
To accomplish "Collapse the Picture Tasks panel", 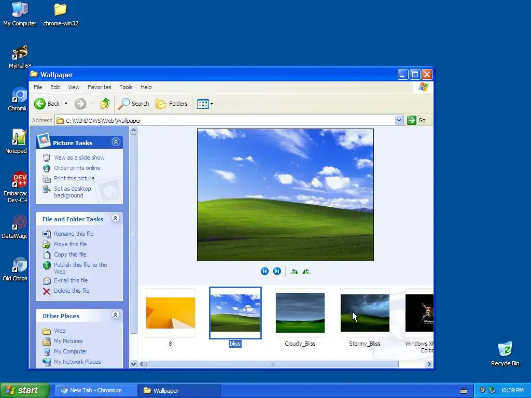I will [116, 142].
